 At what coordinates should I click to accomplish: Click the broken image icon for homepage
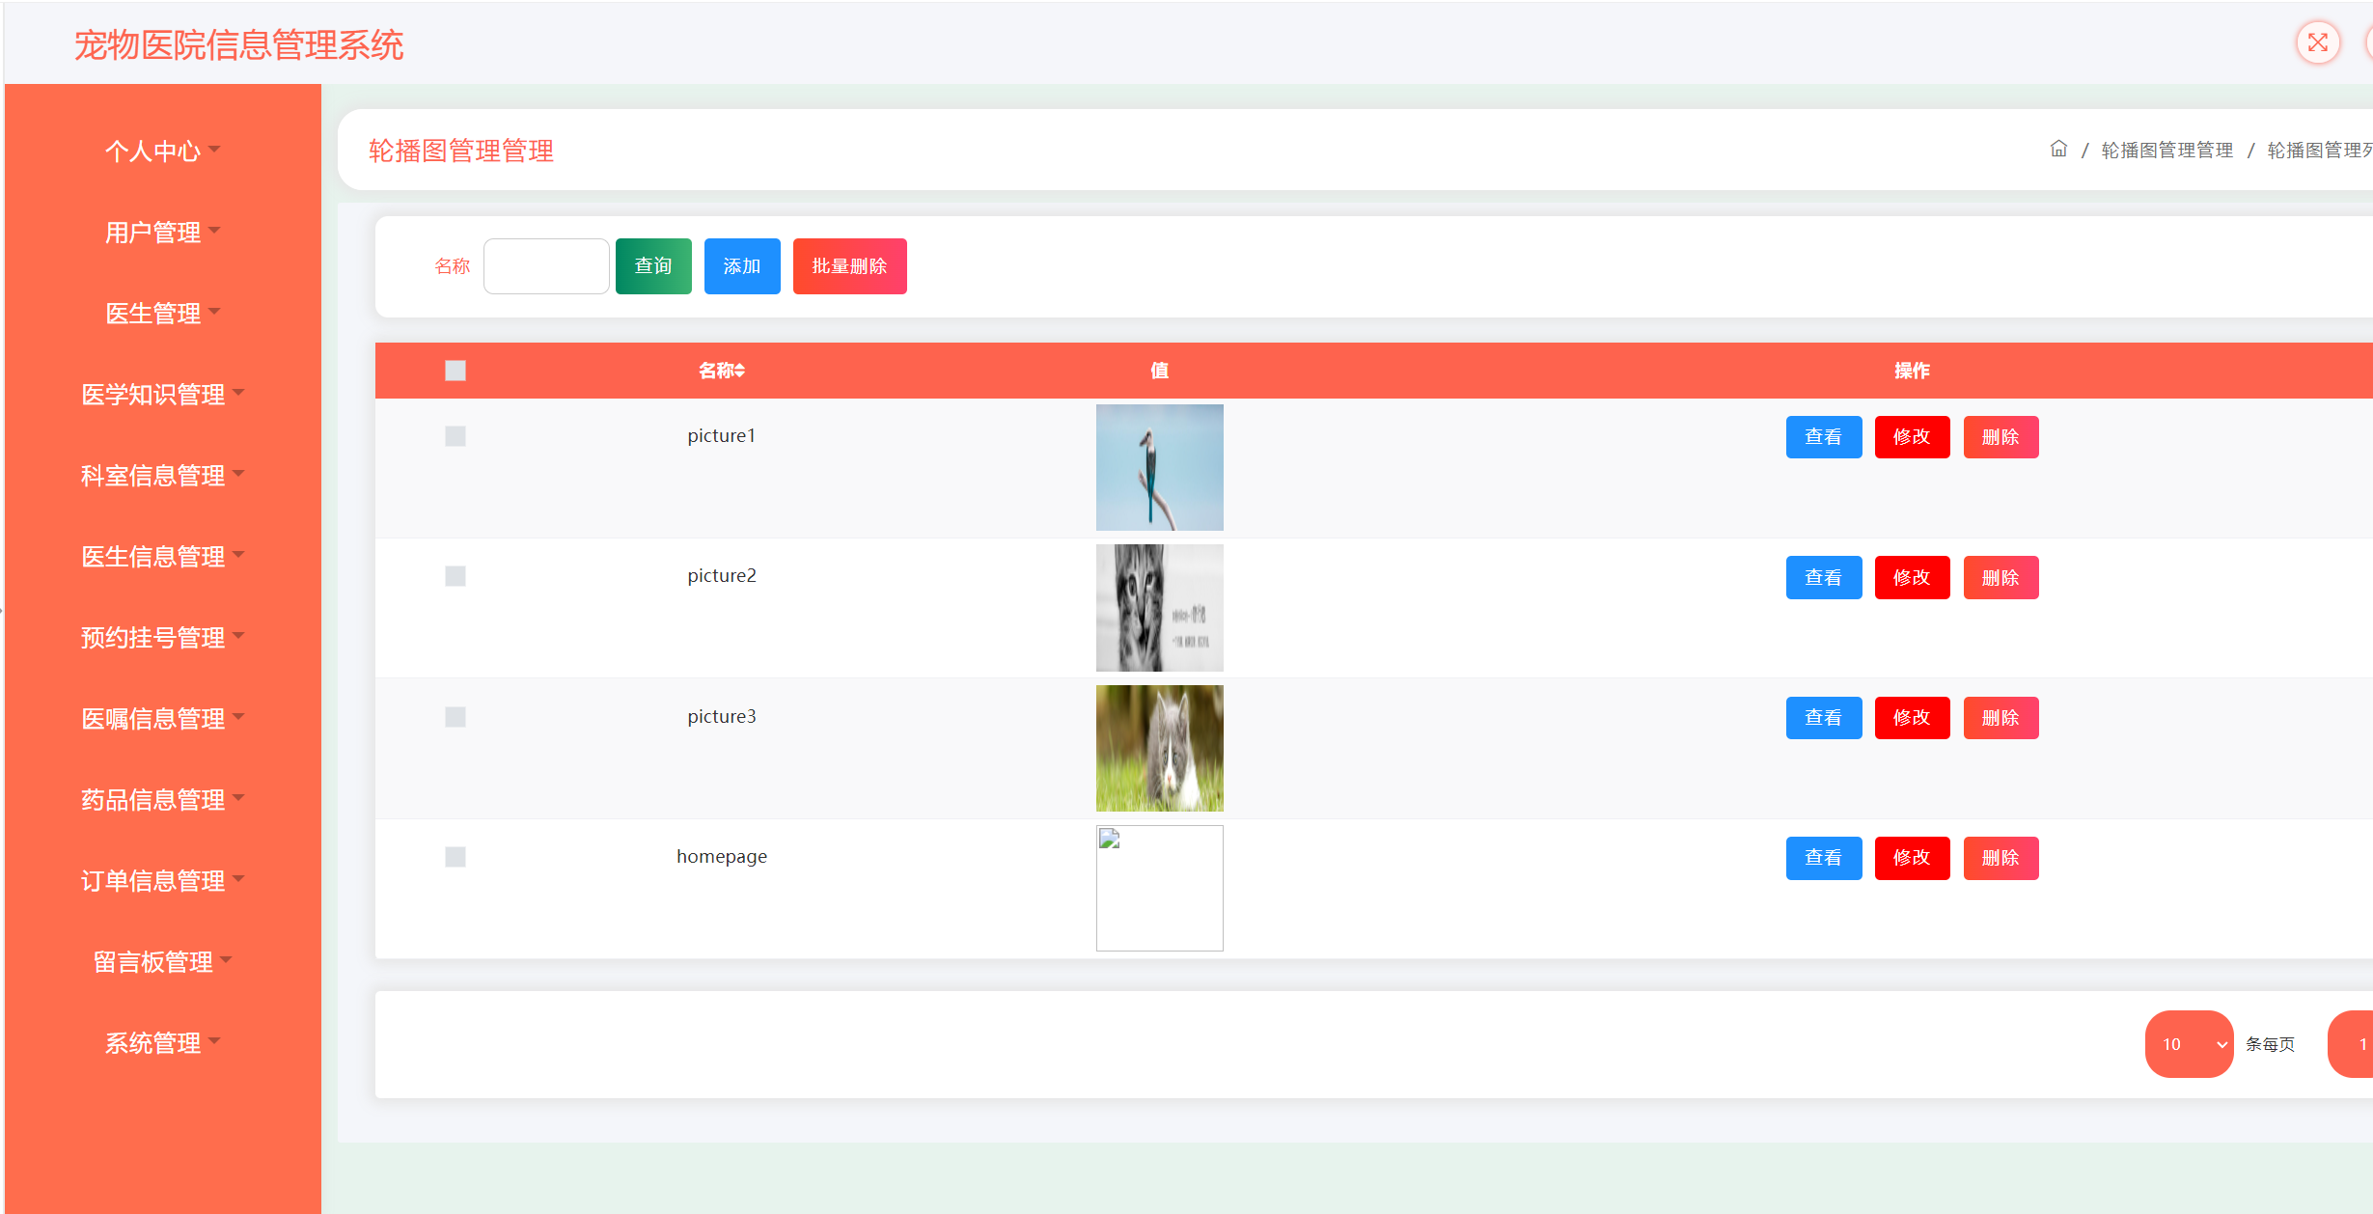[1110, 840]
